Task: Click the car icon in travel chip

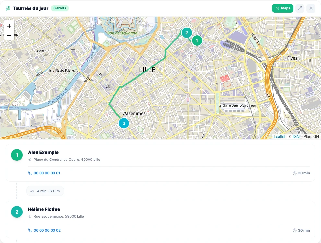Action: pyautogui.click(x=32, y=191)
